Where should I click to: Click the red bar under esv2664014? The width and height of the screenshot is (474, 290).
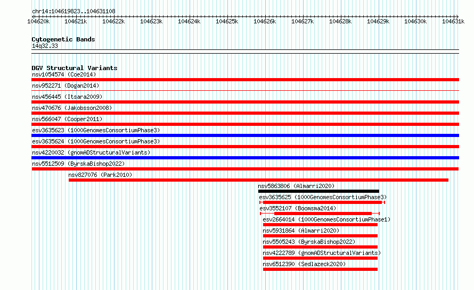[x=321, y=225]
